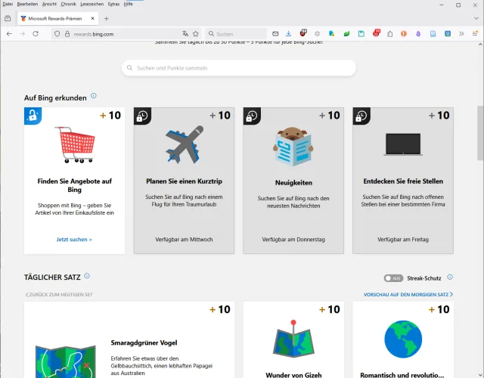Open the Hilfe menu

(128, 4)
